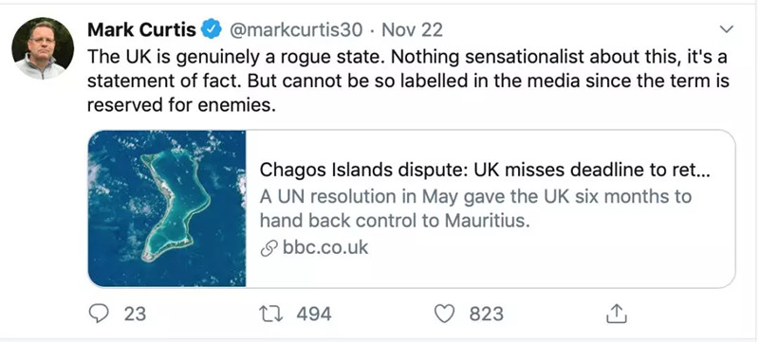
Task: Open the Chagos Islands satellite image thumbnail
Action: (x=167, y=208)
